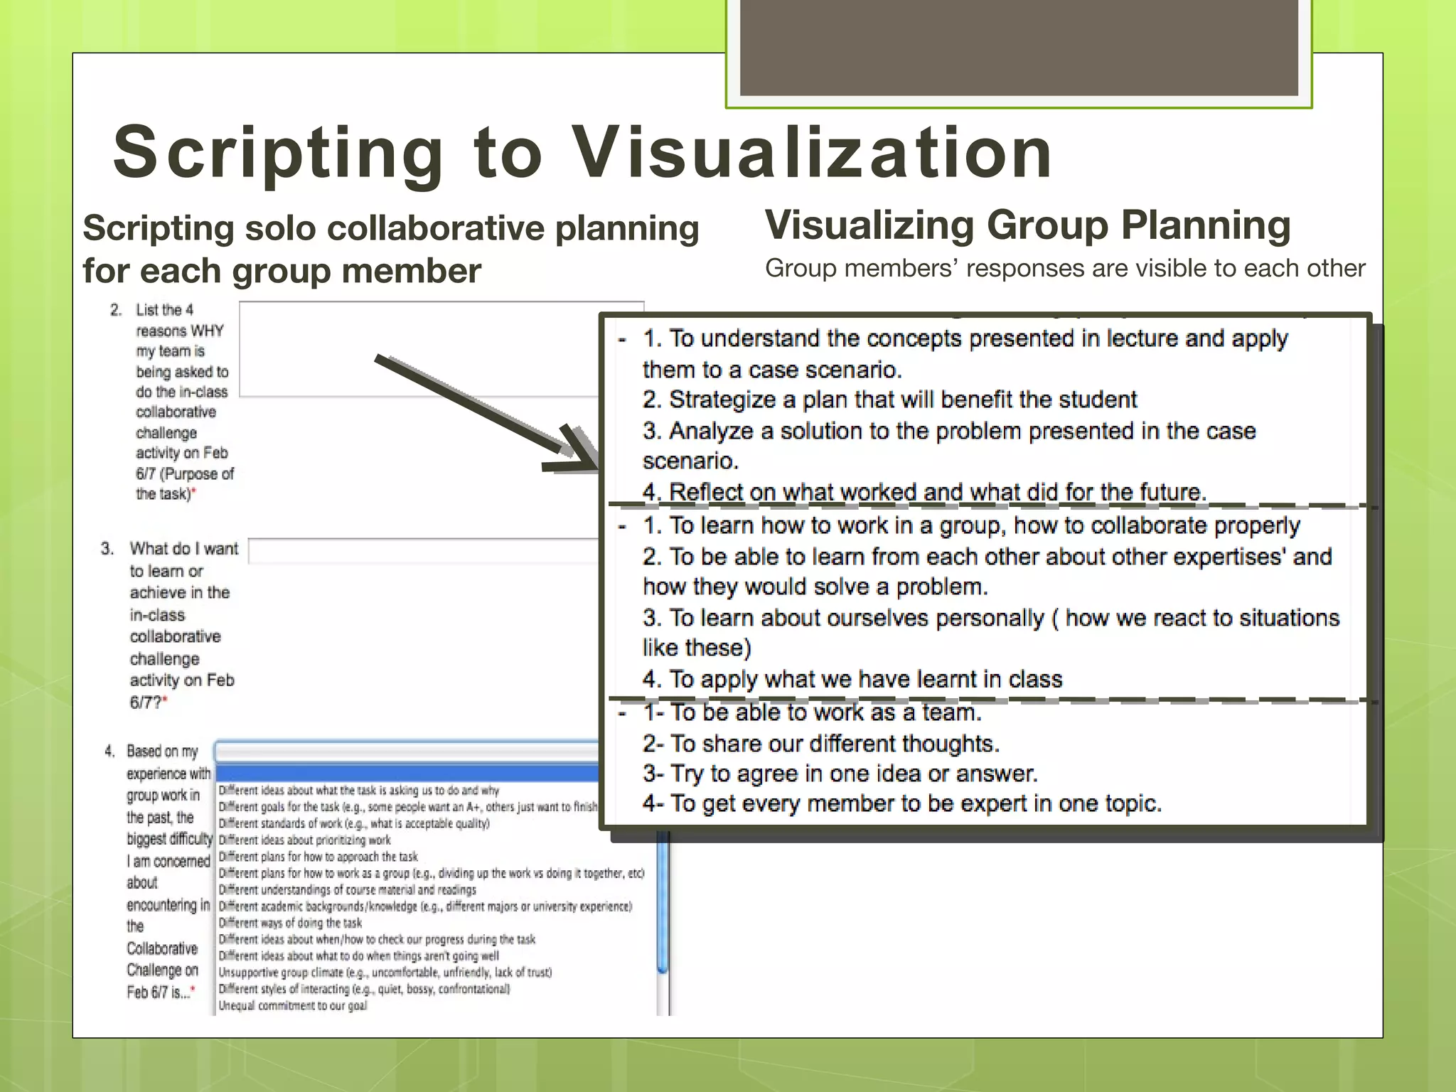Choose 'Different ways of doing the task'
The image size is (1456, 1092).
[x=290, y=923]
